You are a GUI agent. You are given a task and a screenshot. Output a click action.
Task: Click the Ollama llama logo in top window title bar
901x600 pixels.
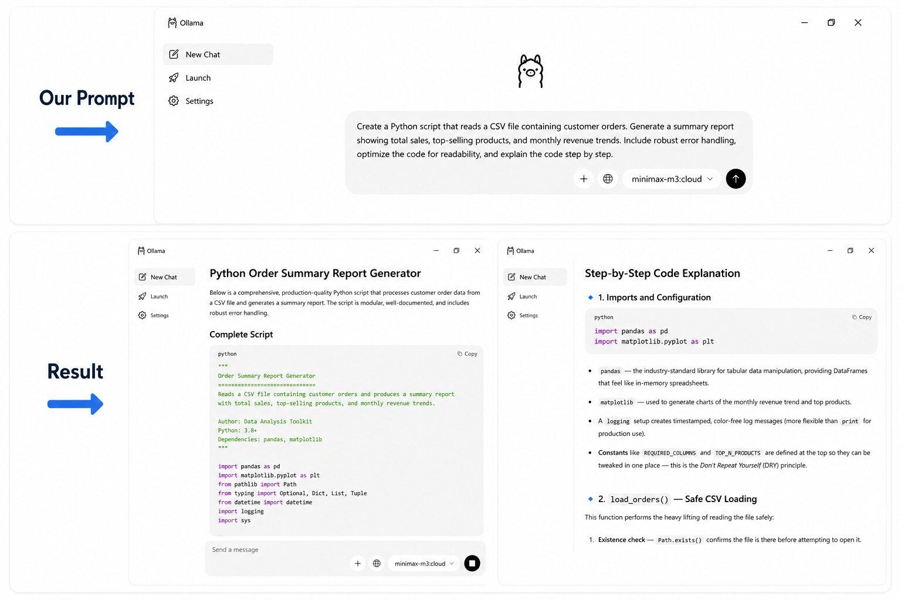[172, 23]
